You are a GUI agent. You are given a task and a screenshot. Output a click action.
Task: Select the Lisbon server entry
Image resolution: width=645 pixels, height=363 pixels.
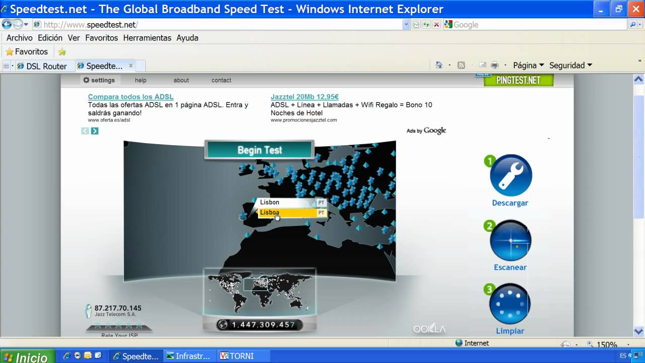(291, 202)
